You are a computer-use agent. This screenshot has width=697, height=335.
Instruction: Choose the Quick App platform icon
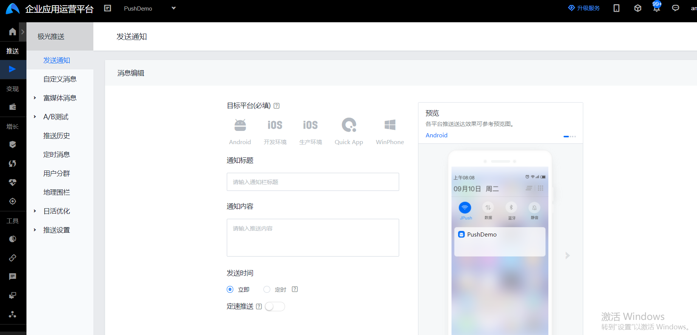tap(348, 125)
